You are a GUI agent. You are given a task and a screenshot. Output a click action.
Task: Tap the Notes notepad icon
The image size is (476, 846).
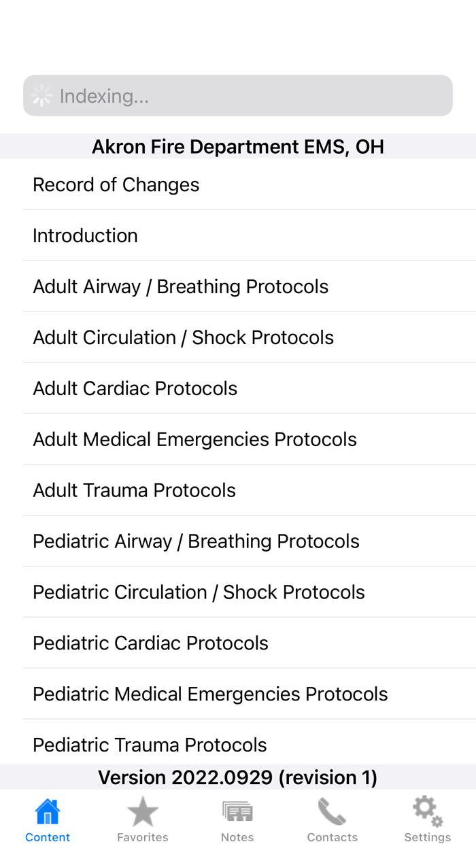[237, 810]
